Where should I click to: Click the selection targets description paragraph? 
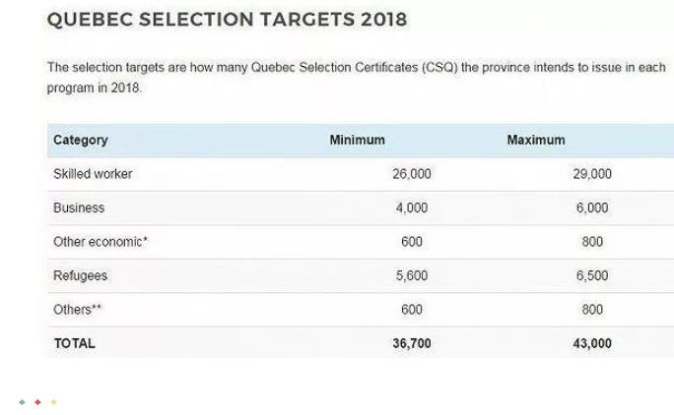coord(357,78)
